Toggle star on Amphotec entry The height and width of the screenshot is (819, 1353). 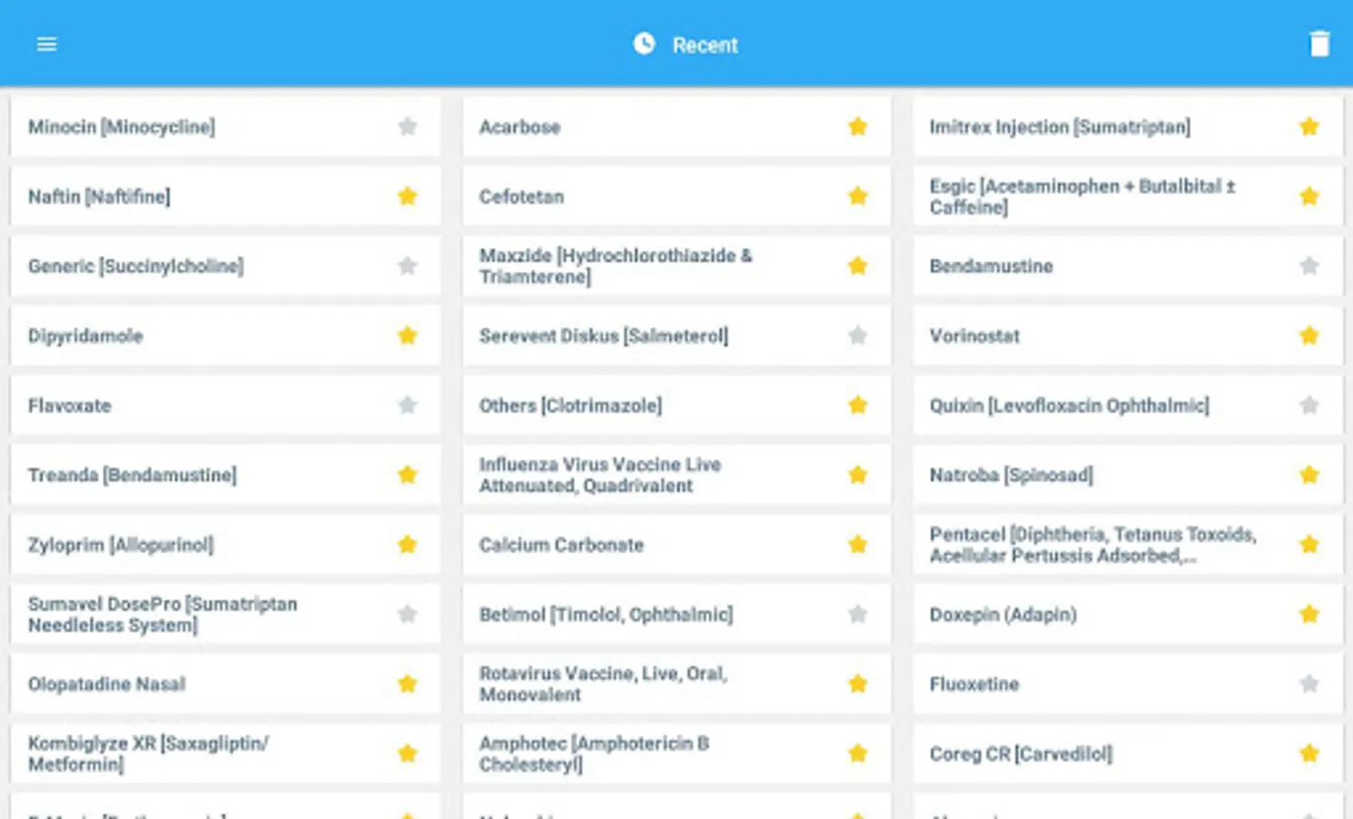858,753
